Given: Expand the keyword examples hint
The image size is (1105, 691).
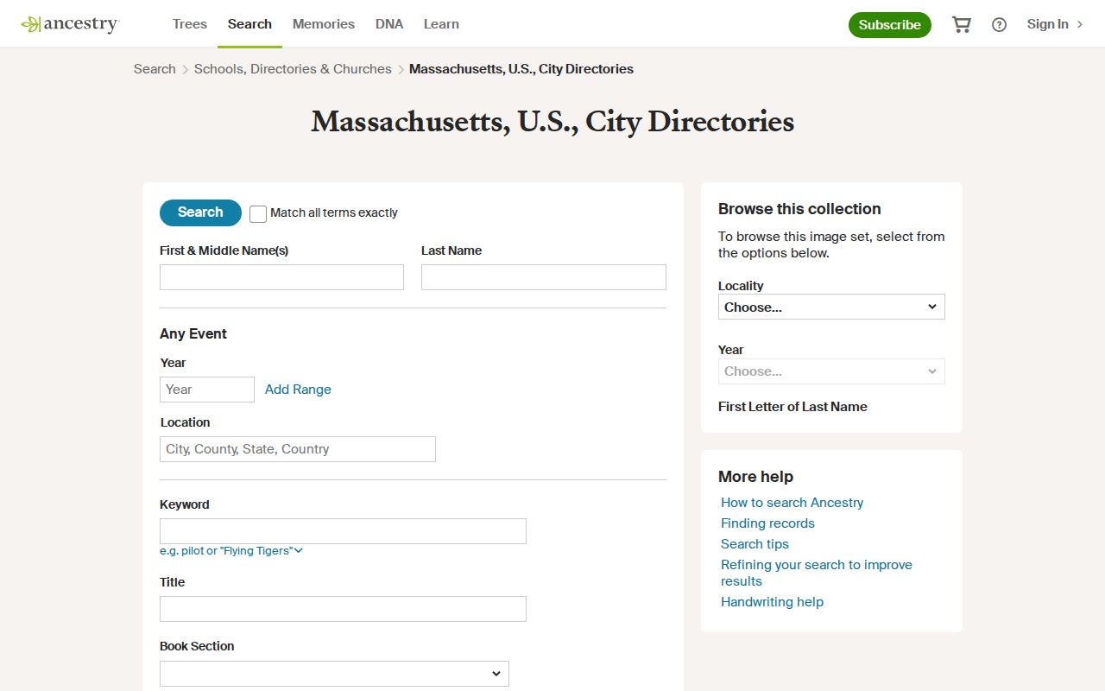Looking at the screenshot, I should click(x=231, y=551).
